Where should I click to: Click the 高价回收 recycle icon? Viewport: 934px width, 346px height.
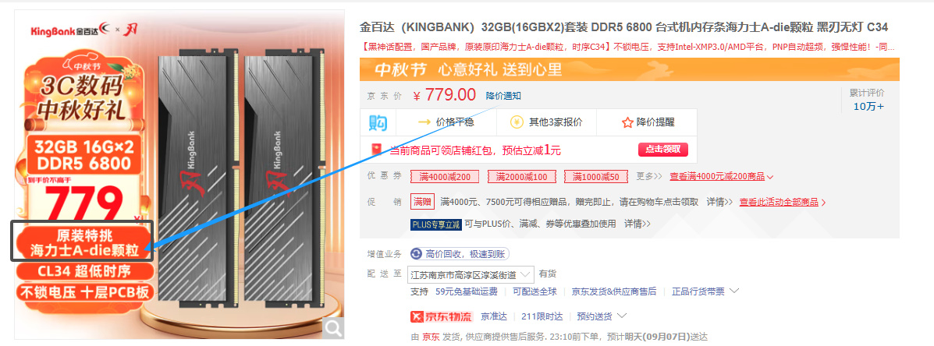point(417,255)
